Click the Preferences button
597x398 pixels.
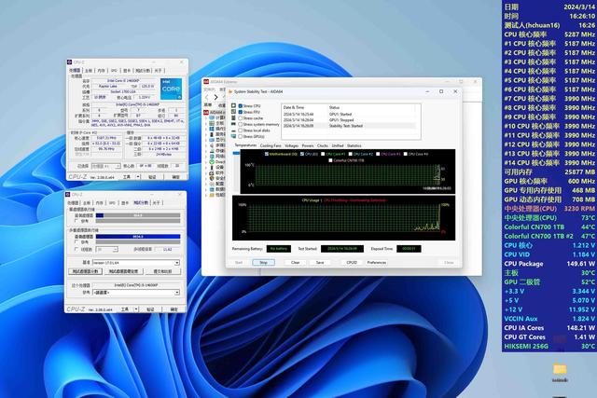pos(377,263)
